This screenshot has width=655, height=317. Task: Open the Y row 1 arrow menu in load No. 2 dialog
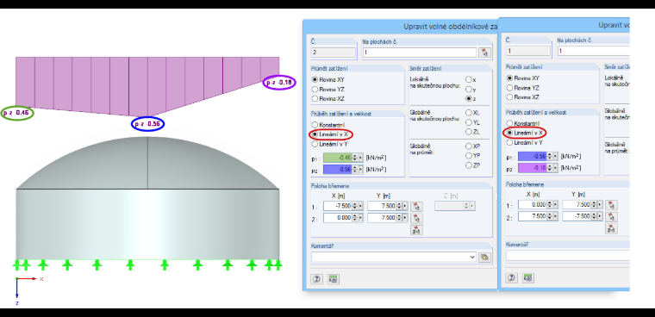(x=405, y=206)
